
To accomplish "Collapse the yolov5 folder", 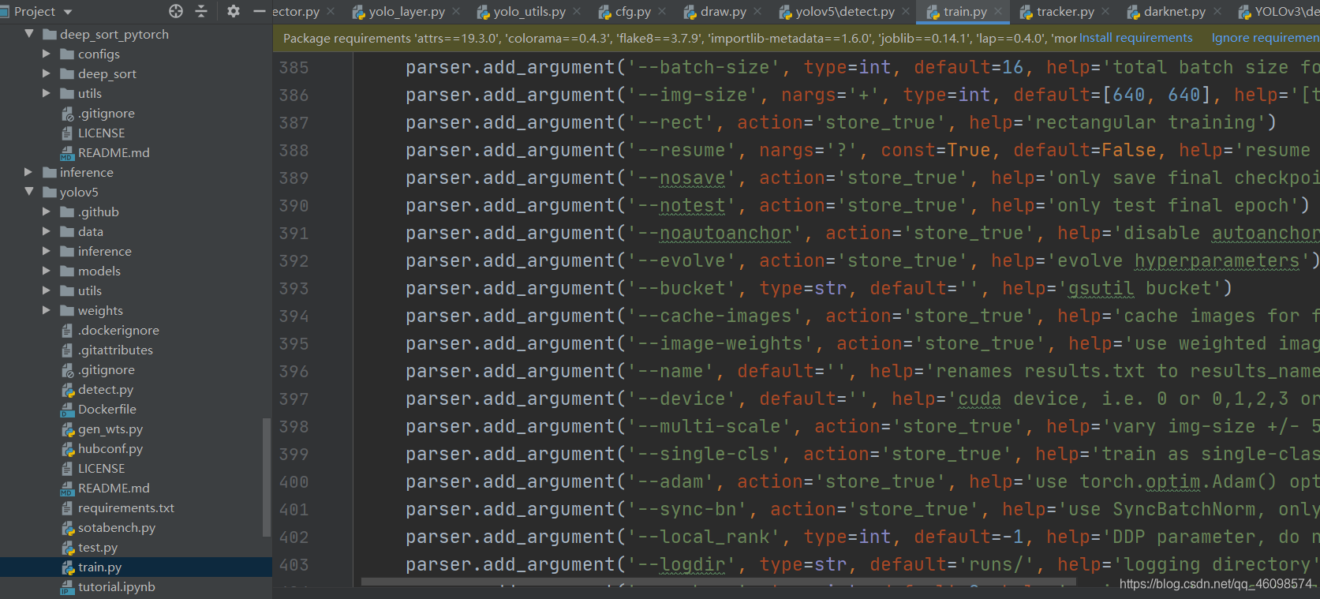I will pos(29,192).
